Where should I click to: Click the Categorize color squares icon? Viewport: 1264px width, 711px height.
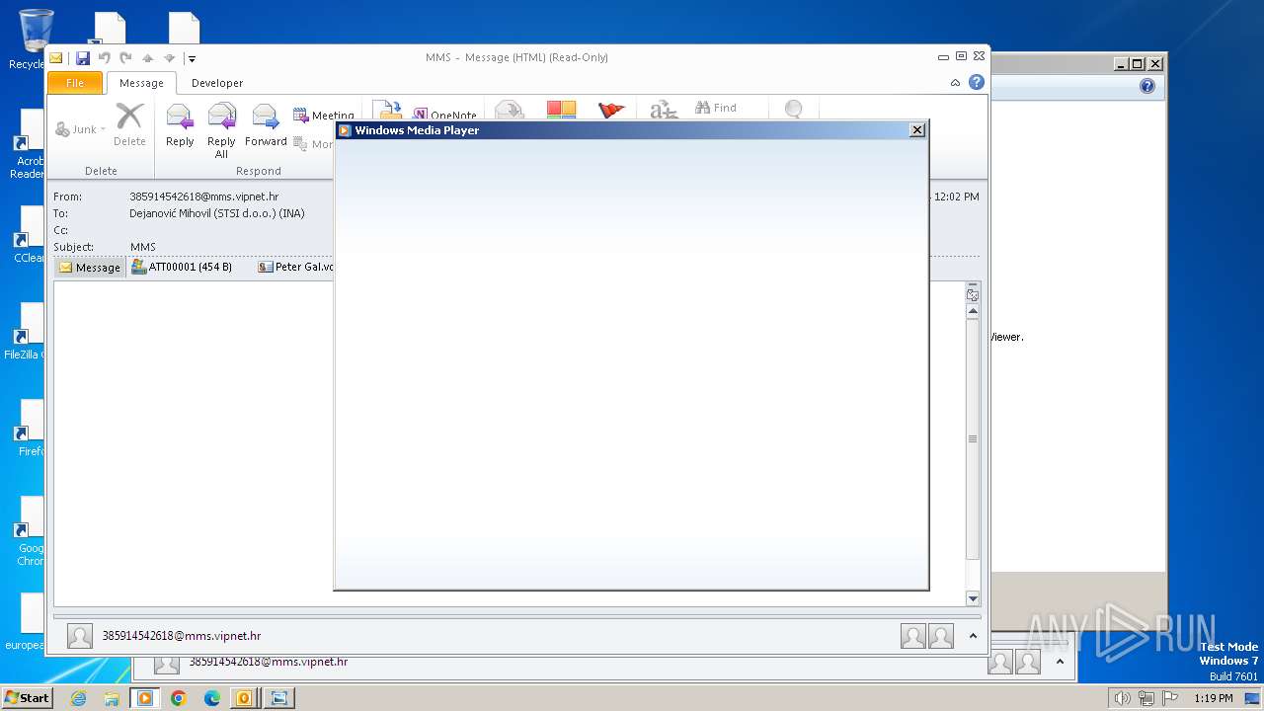pos(561,110)
